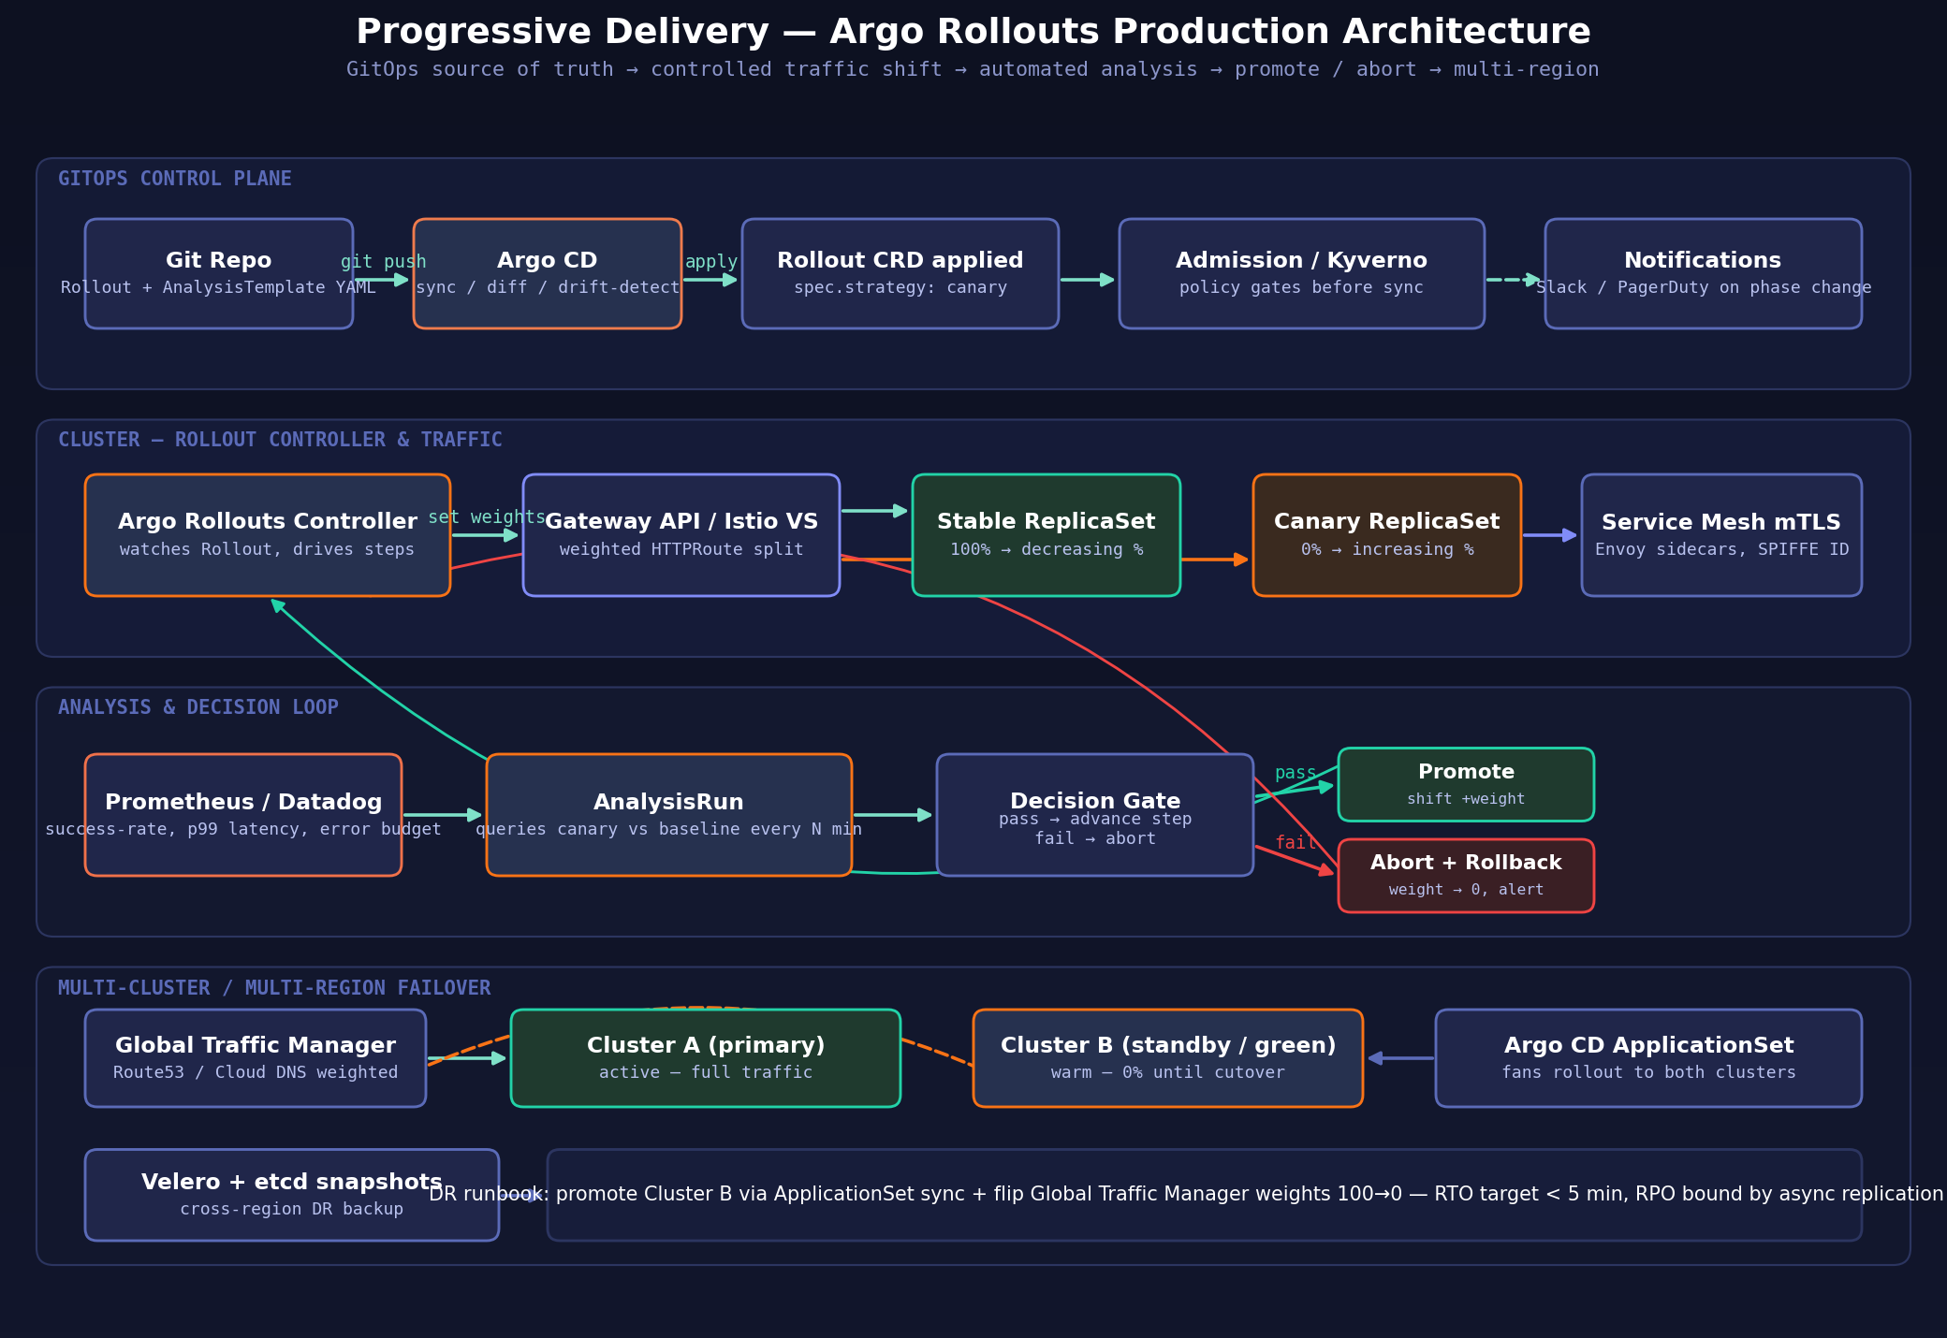Click 'Slack / PagerDuty on phase change' text
1947x1338 pixels.
(x=1704, y=287)
